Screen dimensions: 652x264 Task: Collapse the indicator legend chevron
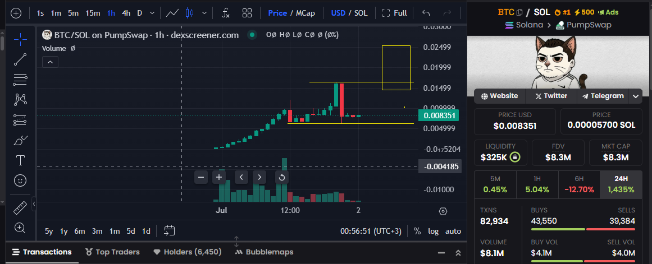tap(50, 62)
